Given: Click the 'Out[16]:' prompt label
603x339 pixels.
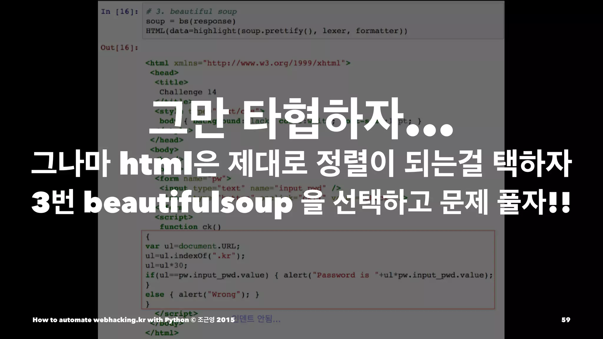Looking at the screenshot, I should tap(119, 48).
